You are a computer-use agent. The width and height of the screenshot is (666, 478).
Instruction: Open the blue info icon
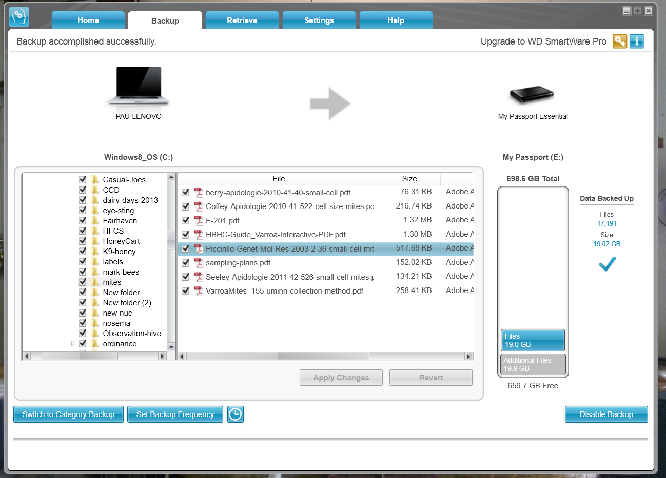tap(637, 41)
